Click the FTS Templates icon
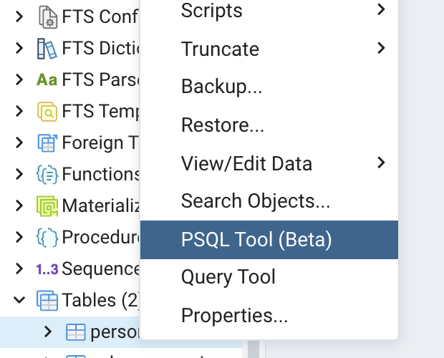This screenshot has height=358, width=444. pyautogui.click(x=47, y=112)
